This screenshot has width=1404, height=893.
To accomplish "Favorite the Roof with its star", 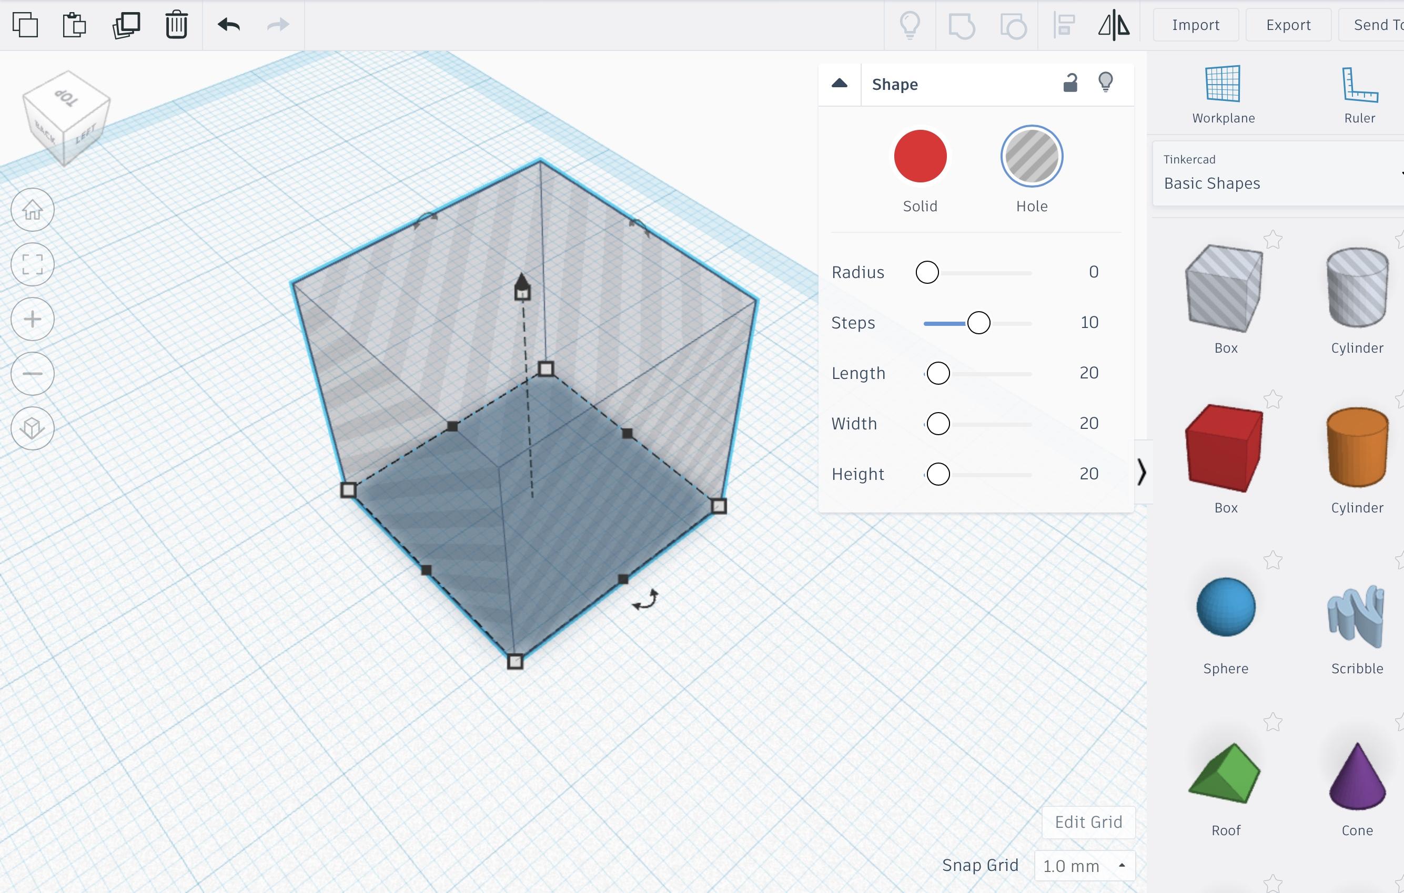I will coord(1273,722).
